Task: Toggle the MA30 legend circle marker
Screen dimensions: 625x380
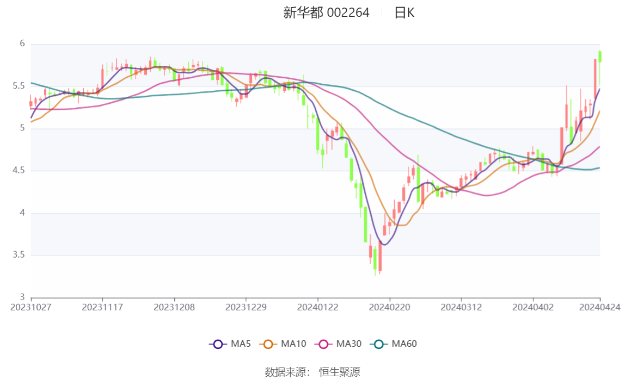Action: pos(324,344)
